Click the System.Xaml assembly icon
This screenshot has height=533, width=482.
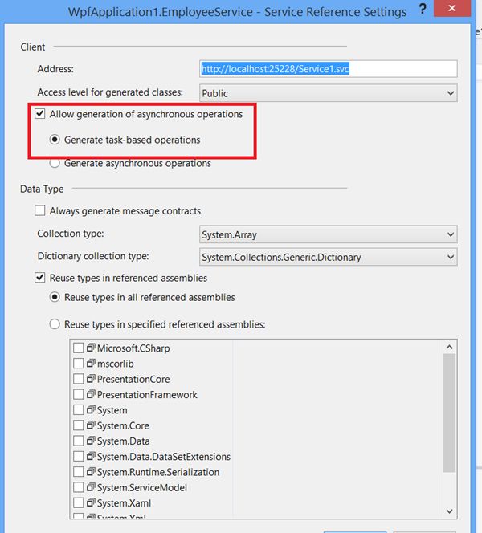click(x=91, y=502)
